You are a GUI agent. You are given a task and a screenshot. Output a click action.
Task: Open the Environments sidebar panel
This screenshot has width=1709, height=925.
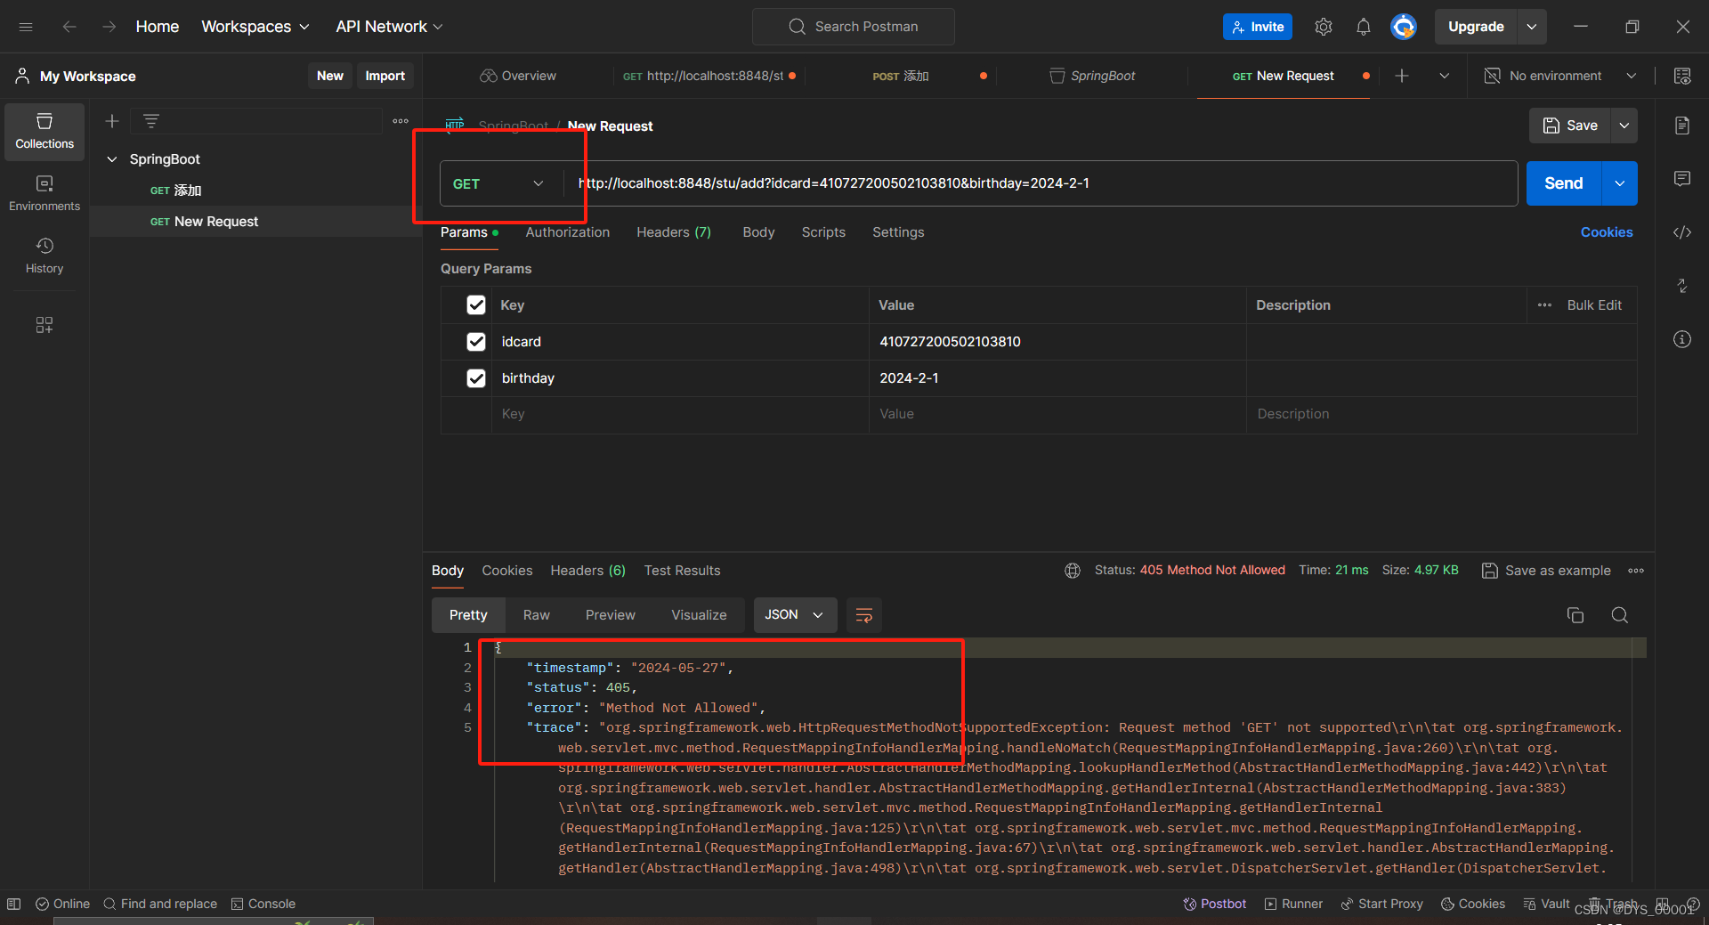45,193
